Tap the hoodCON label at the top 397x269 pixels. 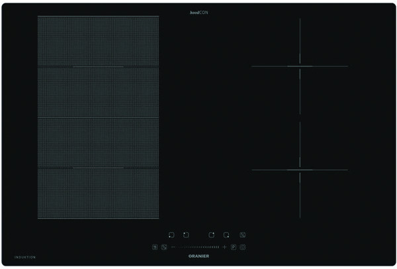tap(199, 13)
